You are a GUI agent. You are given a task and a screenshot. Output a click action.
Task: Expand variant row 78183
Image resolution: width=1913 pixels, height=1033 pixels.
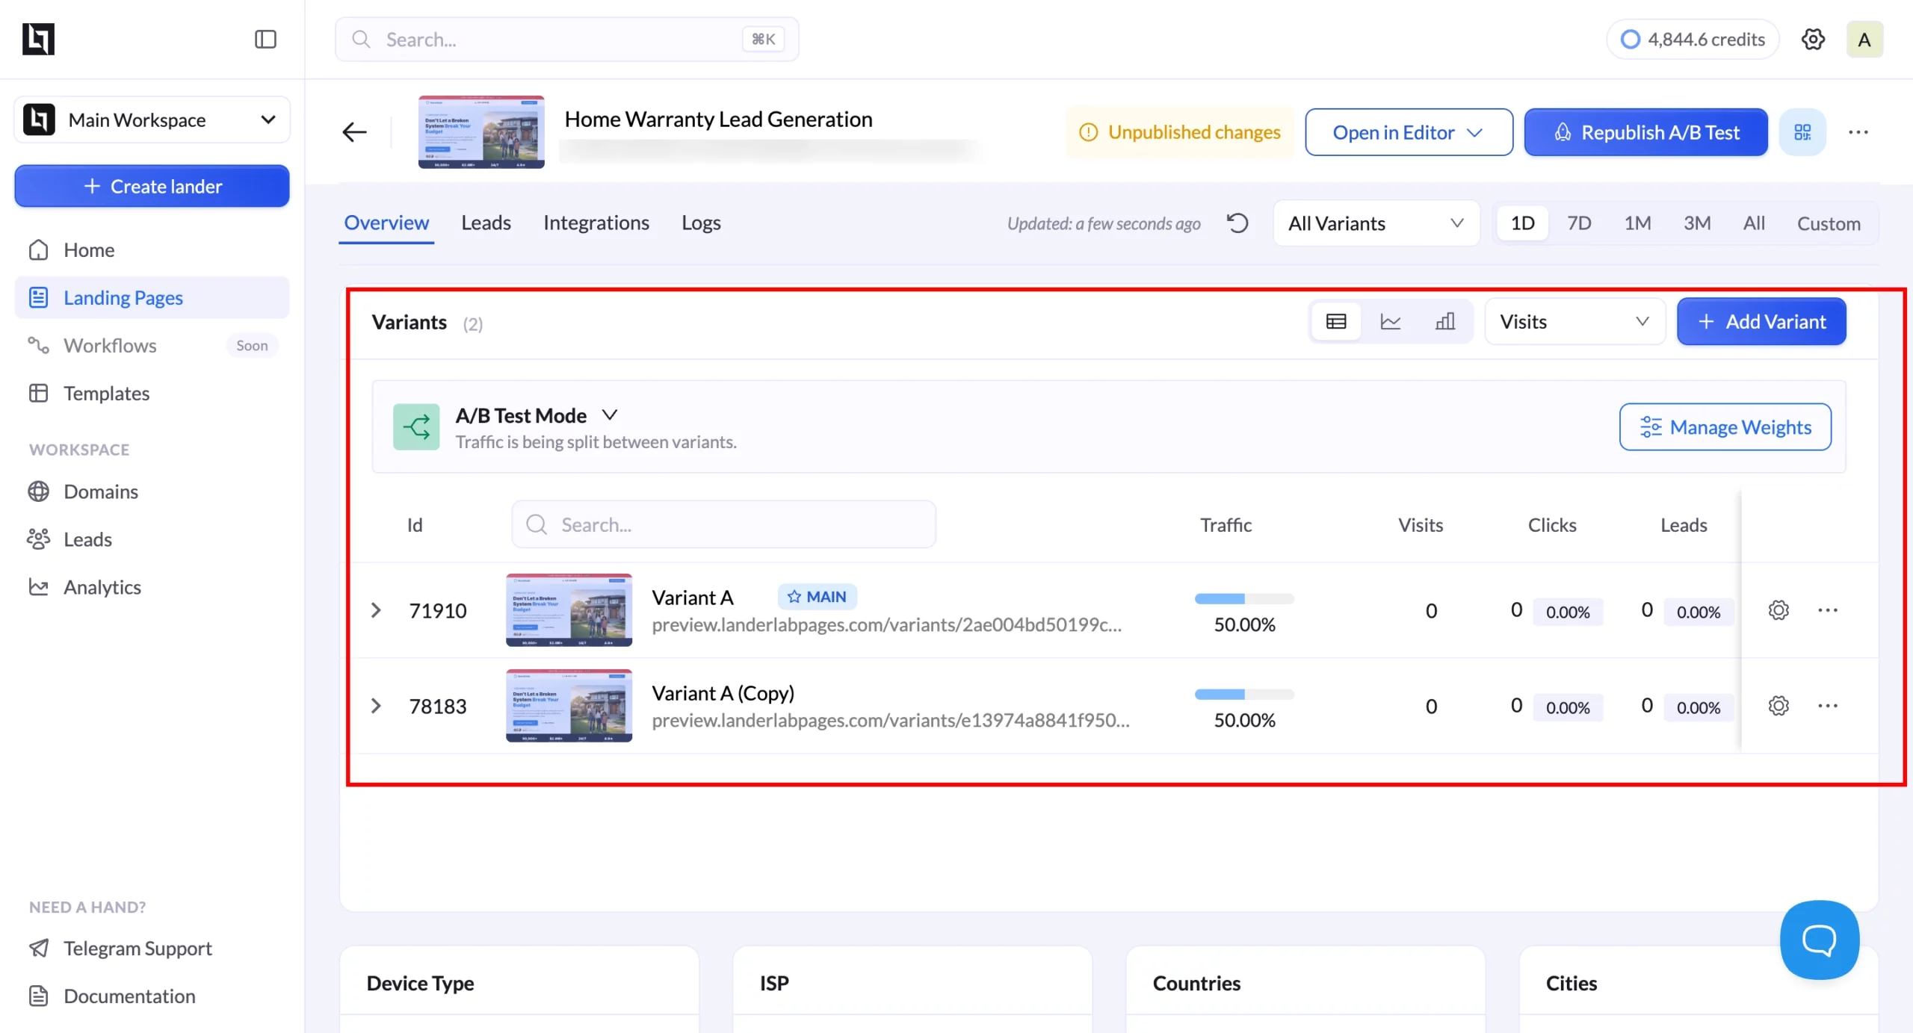tap(376, 706)
